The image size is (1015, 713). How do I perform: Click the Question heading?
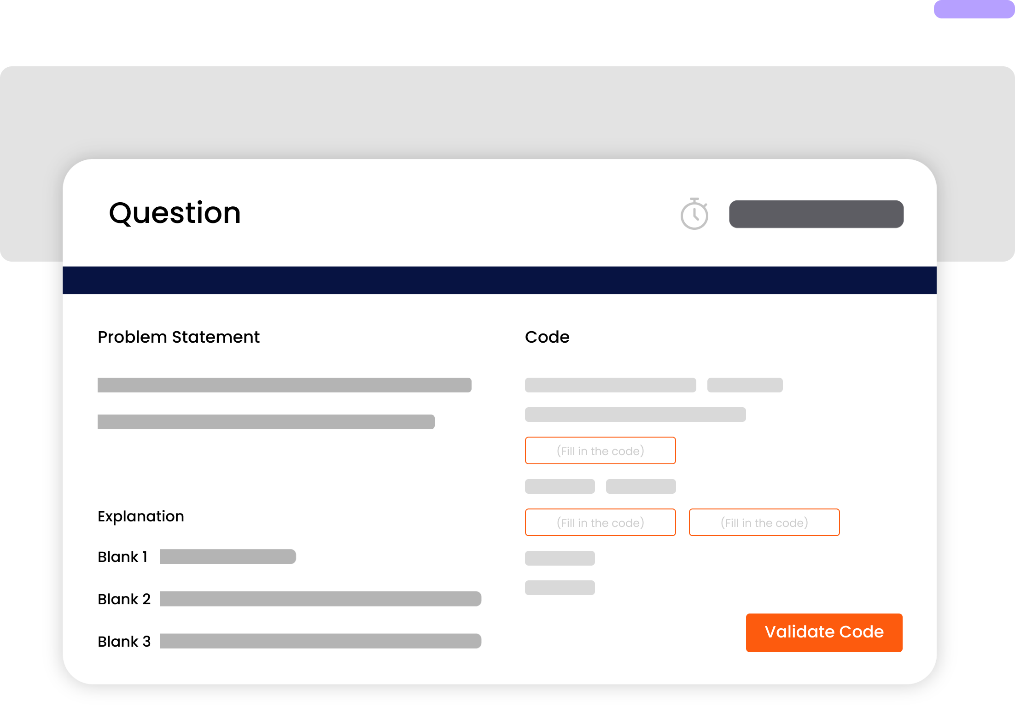(x=175, y=213)
